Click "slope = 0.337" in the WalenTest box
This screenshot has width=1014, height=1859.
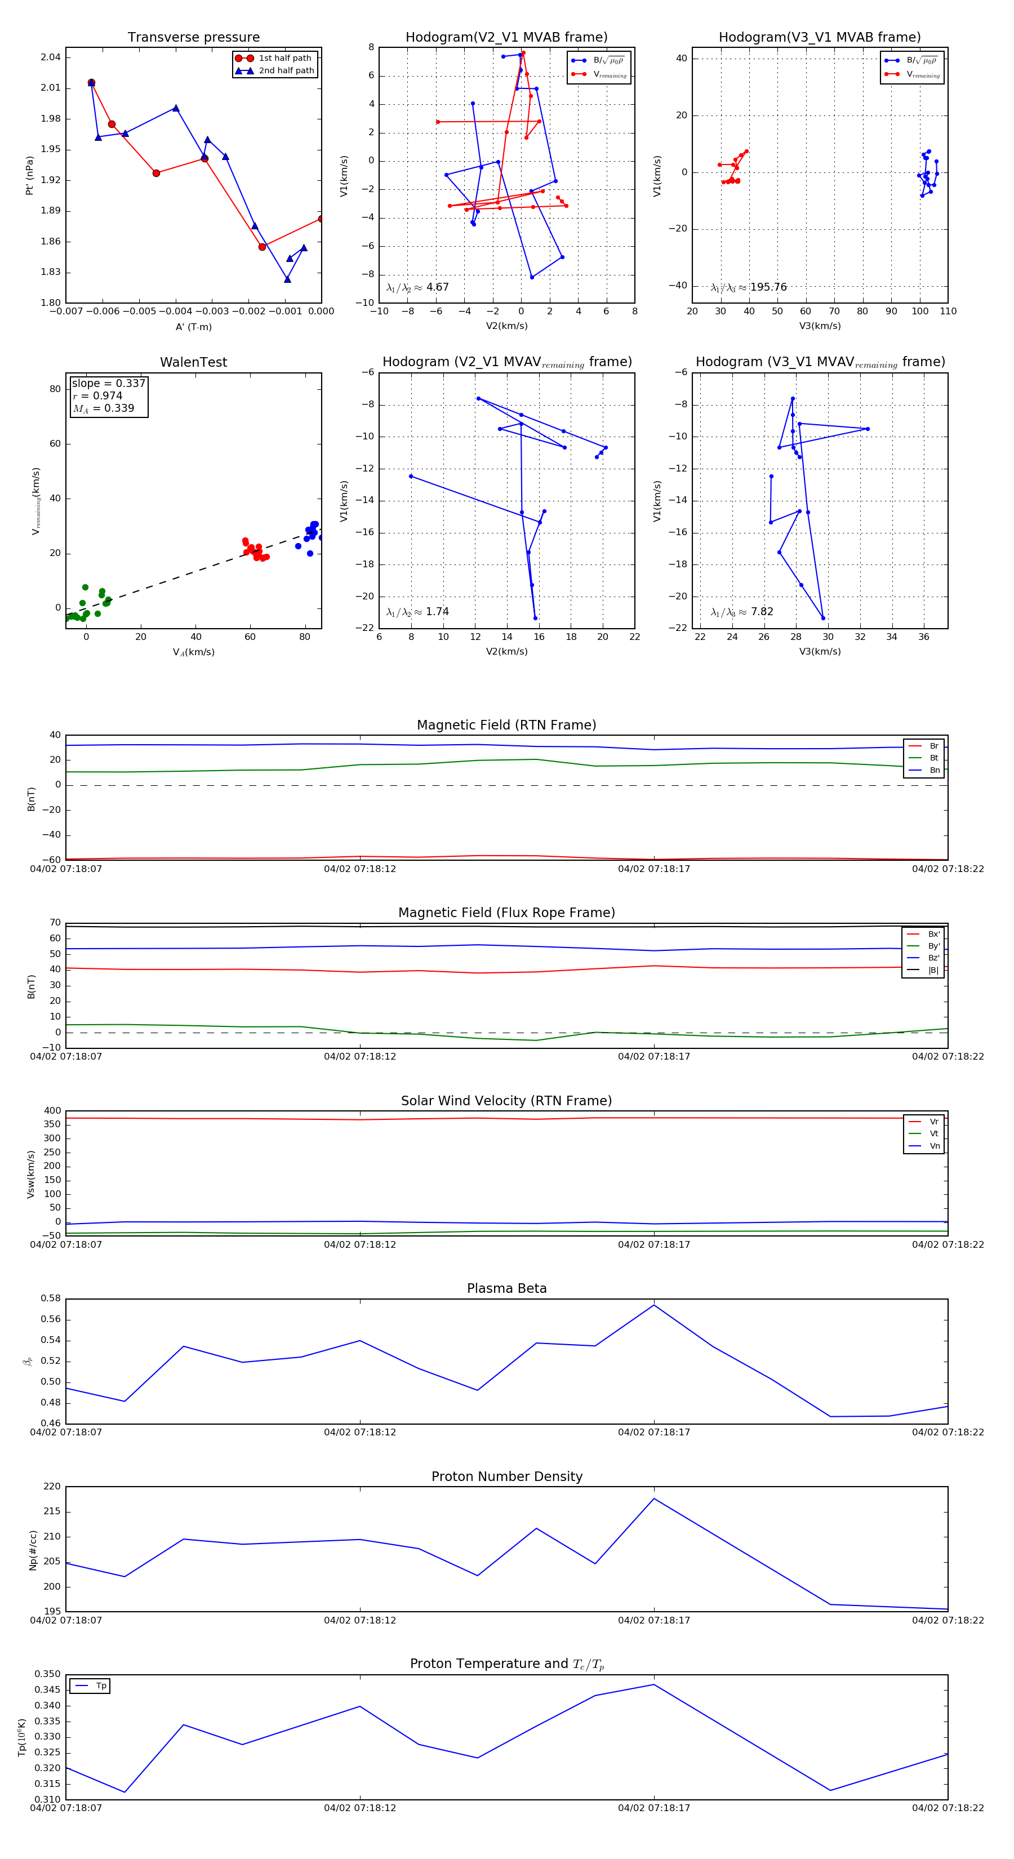coord(108,384)
